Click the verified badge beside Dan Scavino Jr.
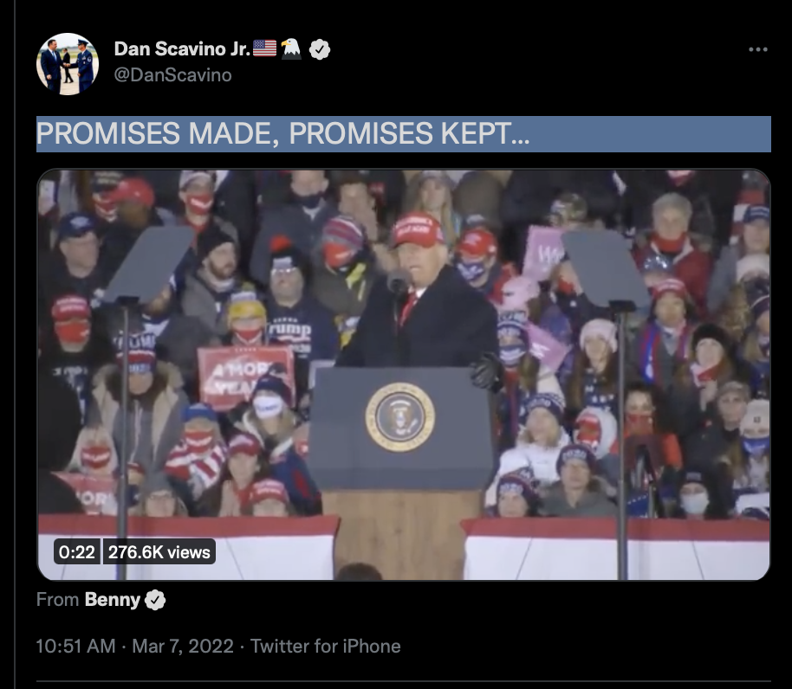 coord(319,49)
